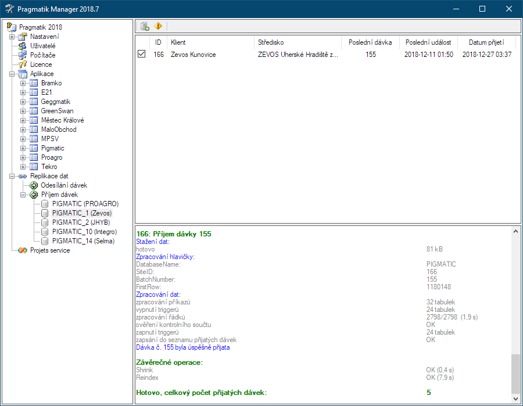Click the Počítače computers icon

click(x=23, y=55)
